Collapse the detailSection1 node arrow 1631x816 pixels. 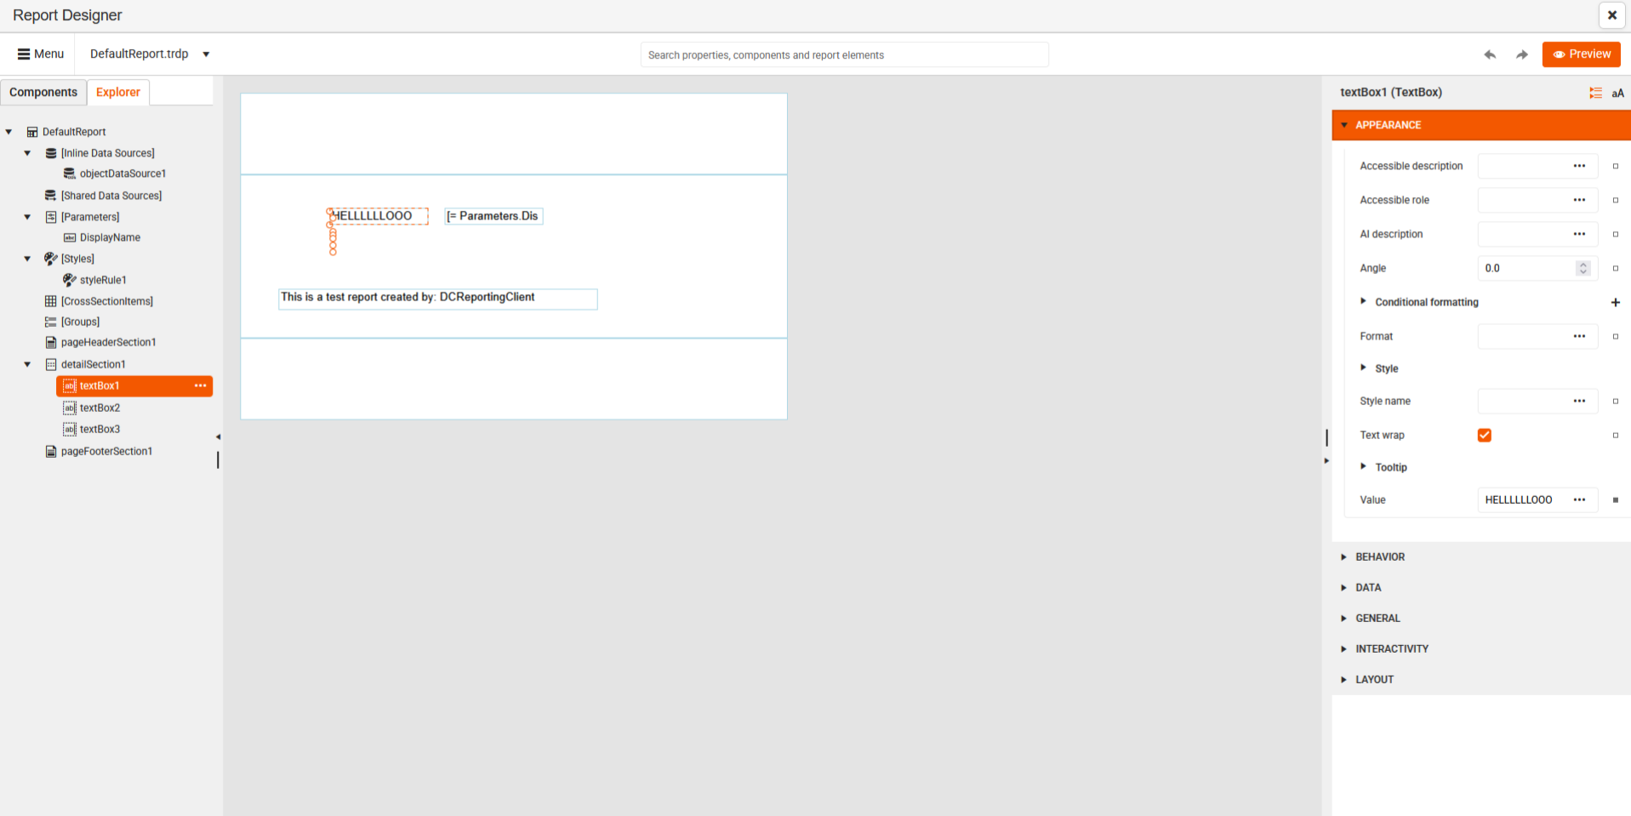pos(27,364)
